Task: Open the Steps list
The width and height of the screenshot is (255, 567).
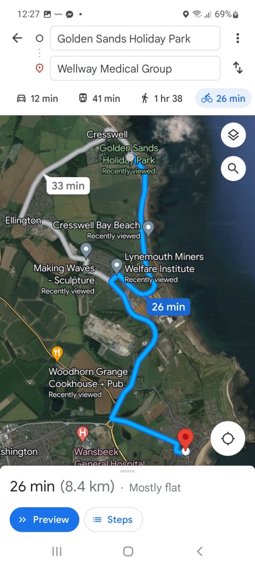Action: (x=113, y=519)
